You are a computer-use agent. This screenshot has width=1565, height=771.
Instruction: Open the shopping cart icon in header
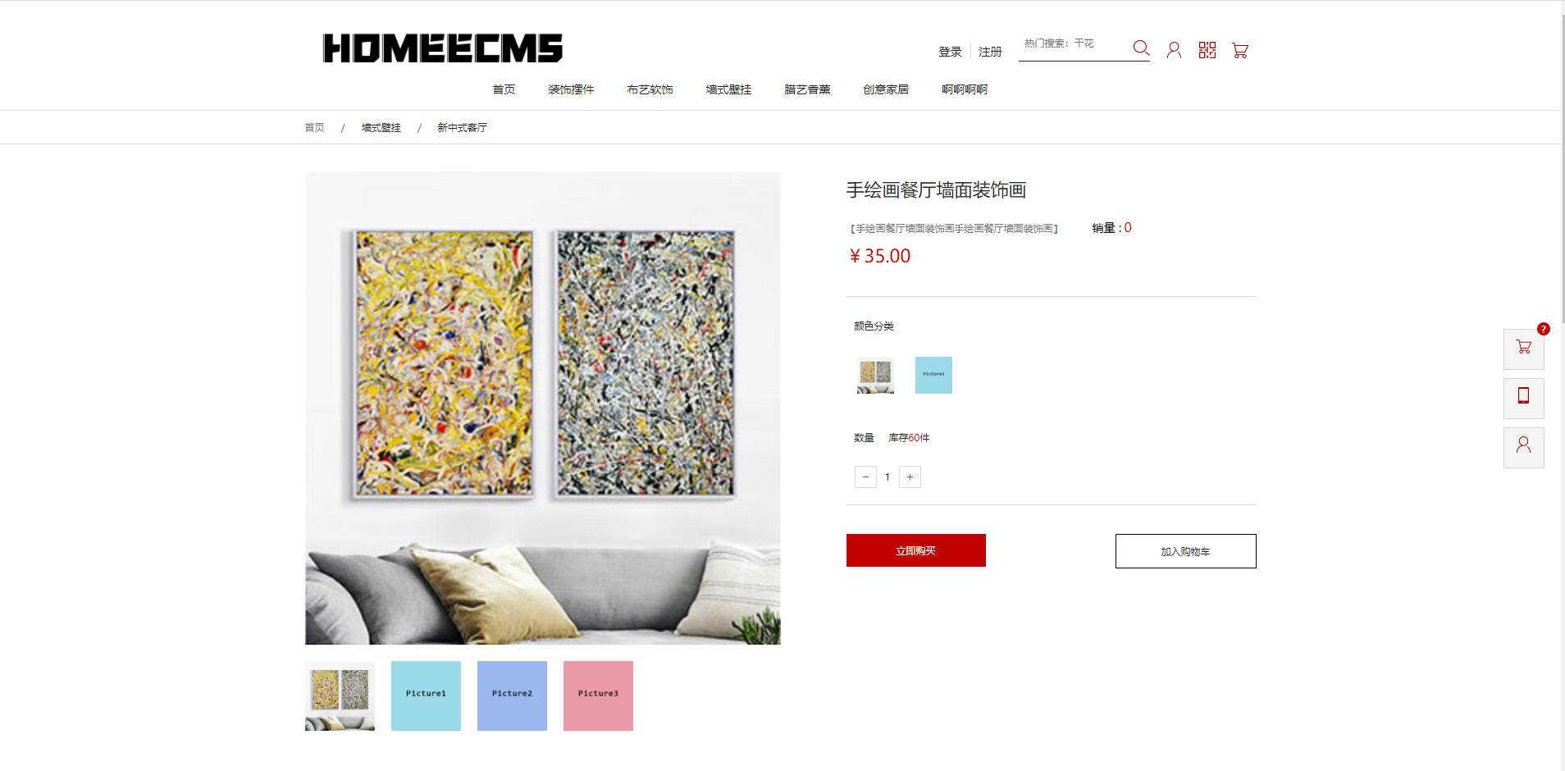[x=1240, y=51]
